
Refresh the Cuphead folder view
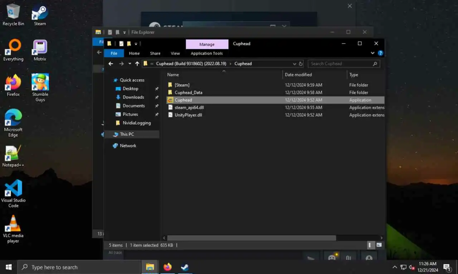click(301, 64)
